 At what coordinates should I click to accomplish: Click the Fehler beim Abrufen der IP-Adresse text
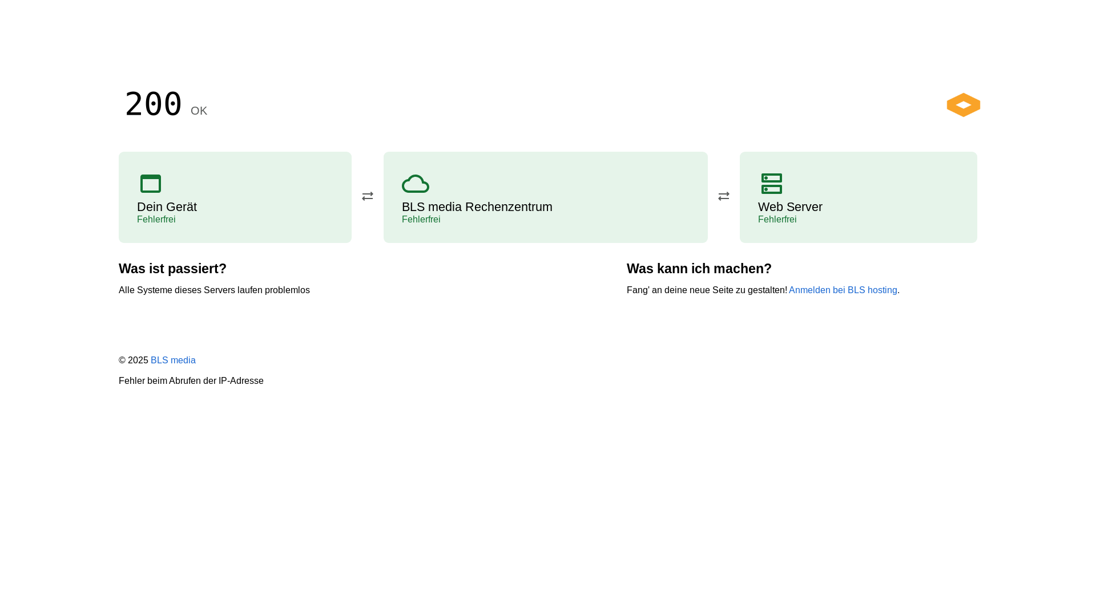tap(191, 381)
